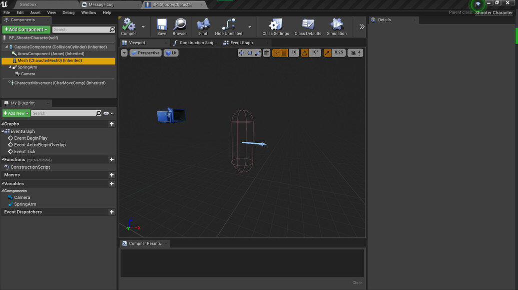Open the Lit view mode dropdown
This screenshot has width=518, height=290.
pos(171,52)
